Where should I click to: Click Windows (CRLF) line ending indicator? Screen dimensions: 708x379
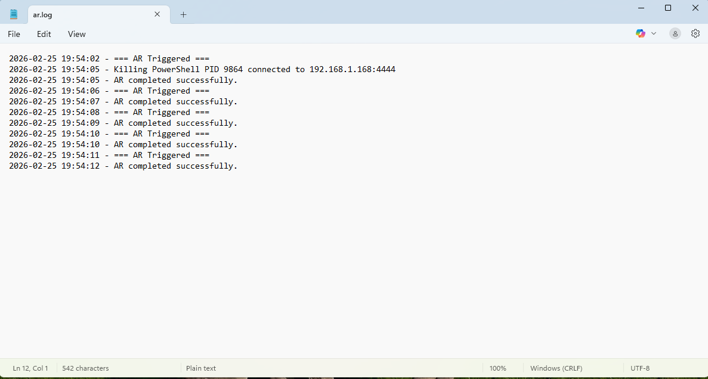[x=556, y=368]
